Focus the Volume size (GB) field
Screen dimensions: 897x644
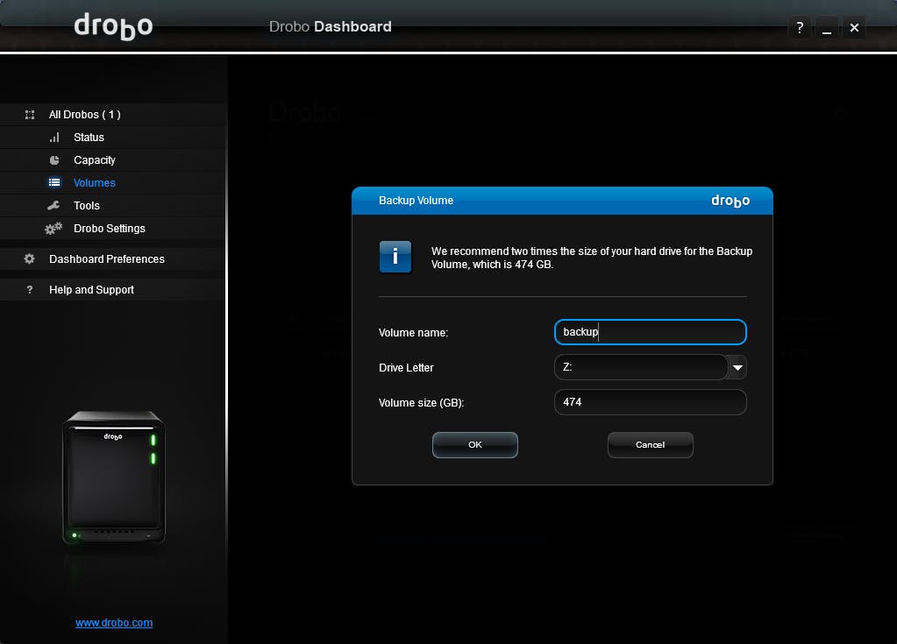point(651,402)
